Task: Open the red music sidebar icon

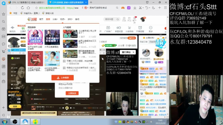Action: click(x=3, y=59)
